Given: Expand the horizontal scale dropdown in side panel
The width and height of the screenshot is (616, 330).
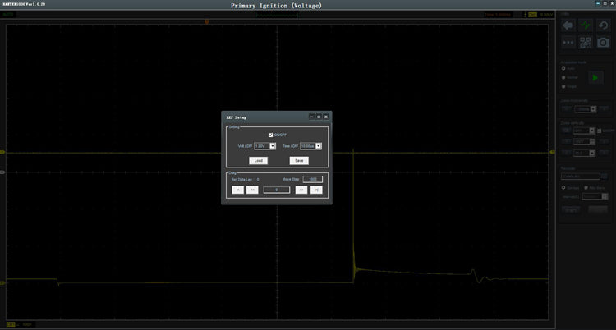Looking at the screenshot, I should (x=595, y=108).
